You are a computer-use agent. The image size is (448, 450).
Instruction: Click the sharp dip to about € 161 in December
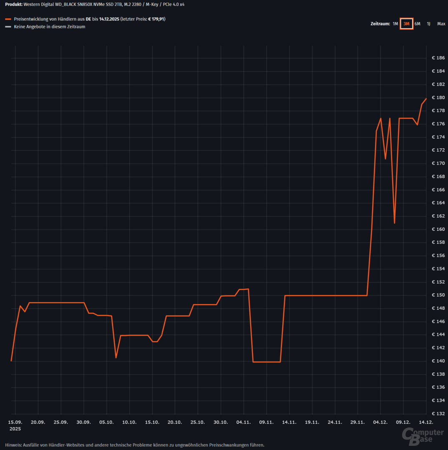(394, 223)
